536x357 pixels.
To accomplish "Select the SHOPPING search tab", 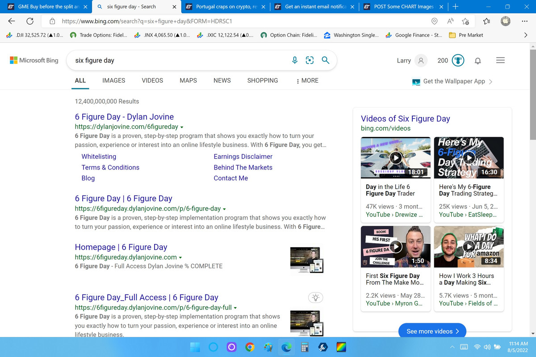I will point(263,80).
